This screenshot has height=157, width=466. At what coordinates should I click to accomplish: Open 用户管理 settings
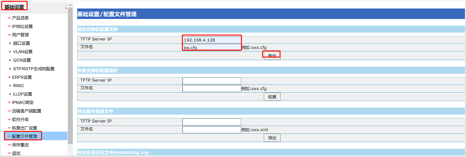[x=20, y=35]
